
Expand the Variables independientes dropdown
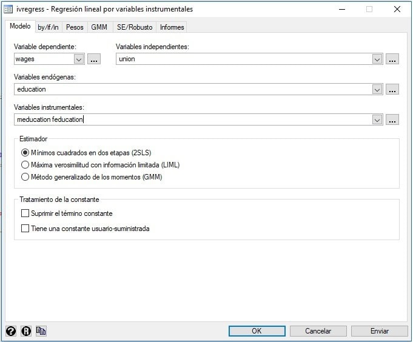point(377,59)
